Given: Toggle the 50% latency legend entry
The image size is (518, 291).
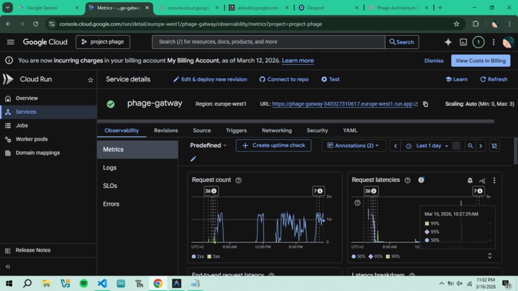Looking at the screenshot, I should [x=359, y=256].
